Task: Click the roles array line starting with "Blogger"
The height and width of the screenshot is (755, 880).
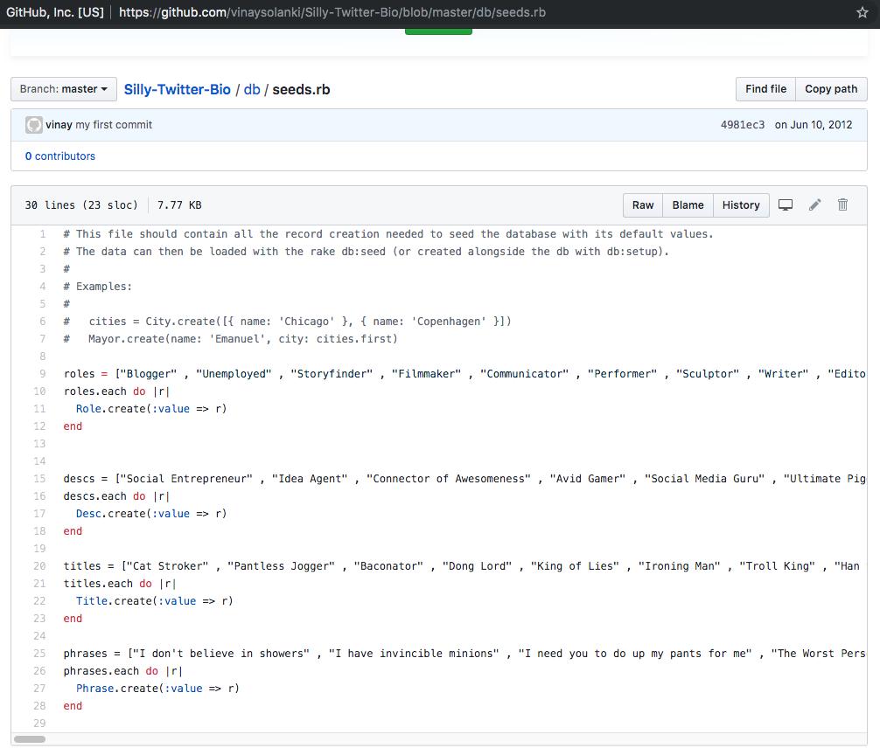Action: 464,374
